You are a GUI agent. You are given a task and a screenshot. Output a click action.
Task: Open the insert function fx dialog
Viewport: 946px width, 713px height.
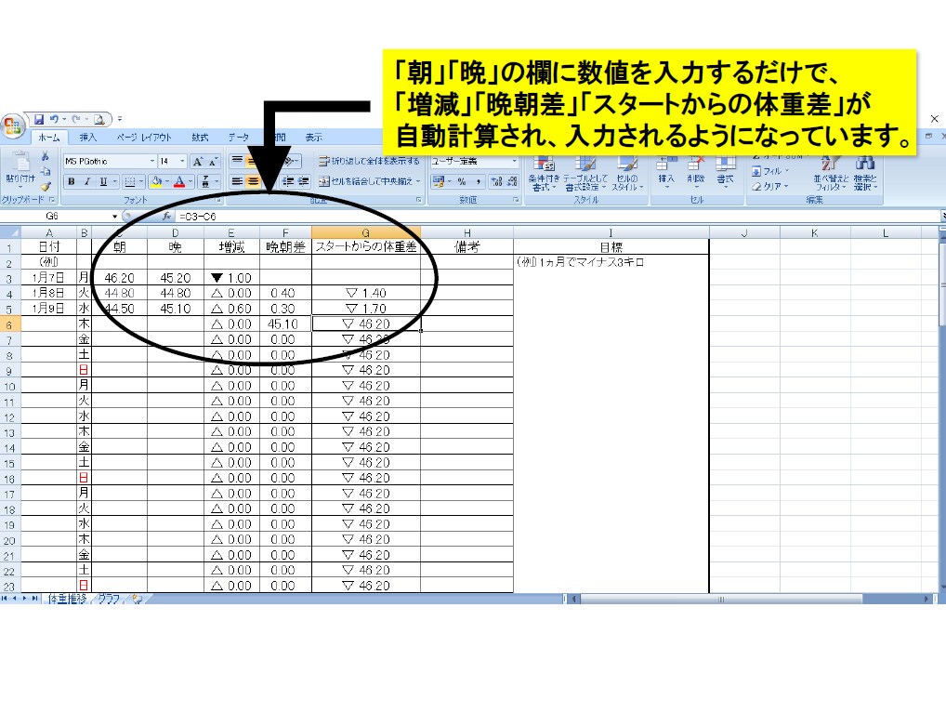pyautogui.click(x=166, y=217)
